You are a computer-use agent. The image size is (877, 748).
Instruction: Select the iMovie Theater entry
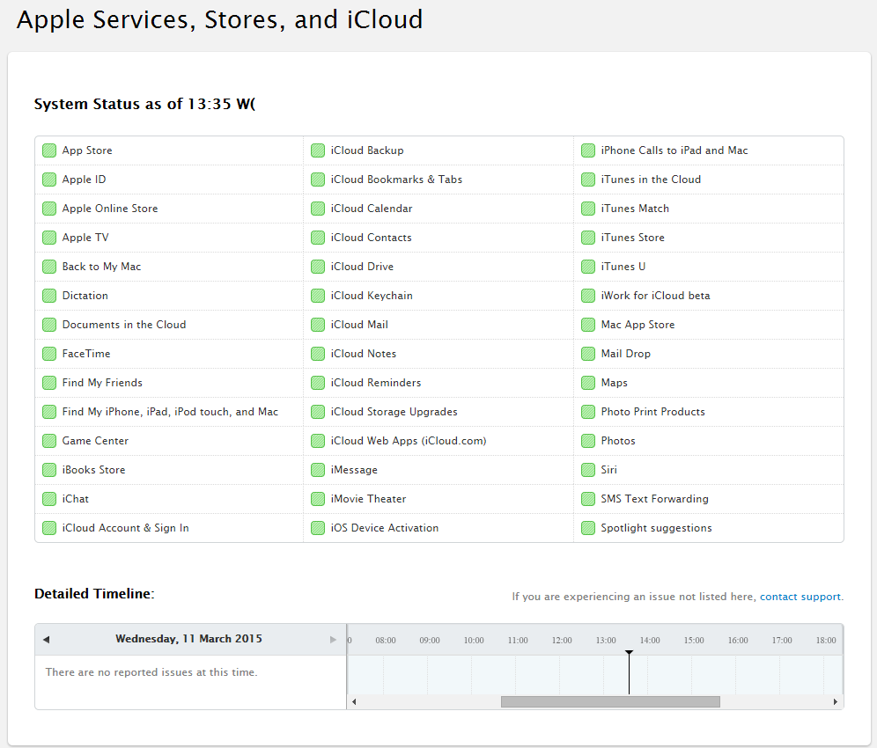(x=438, y=499)
